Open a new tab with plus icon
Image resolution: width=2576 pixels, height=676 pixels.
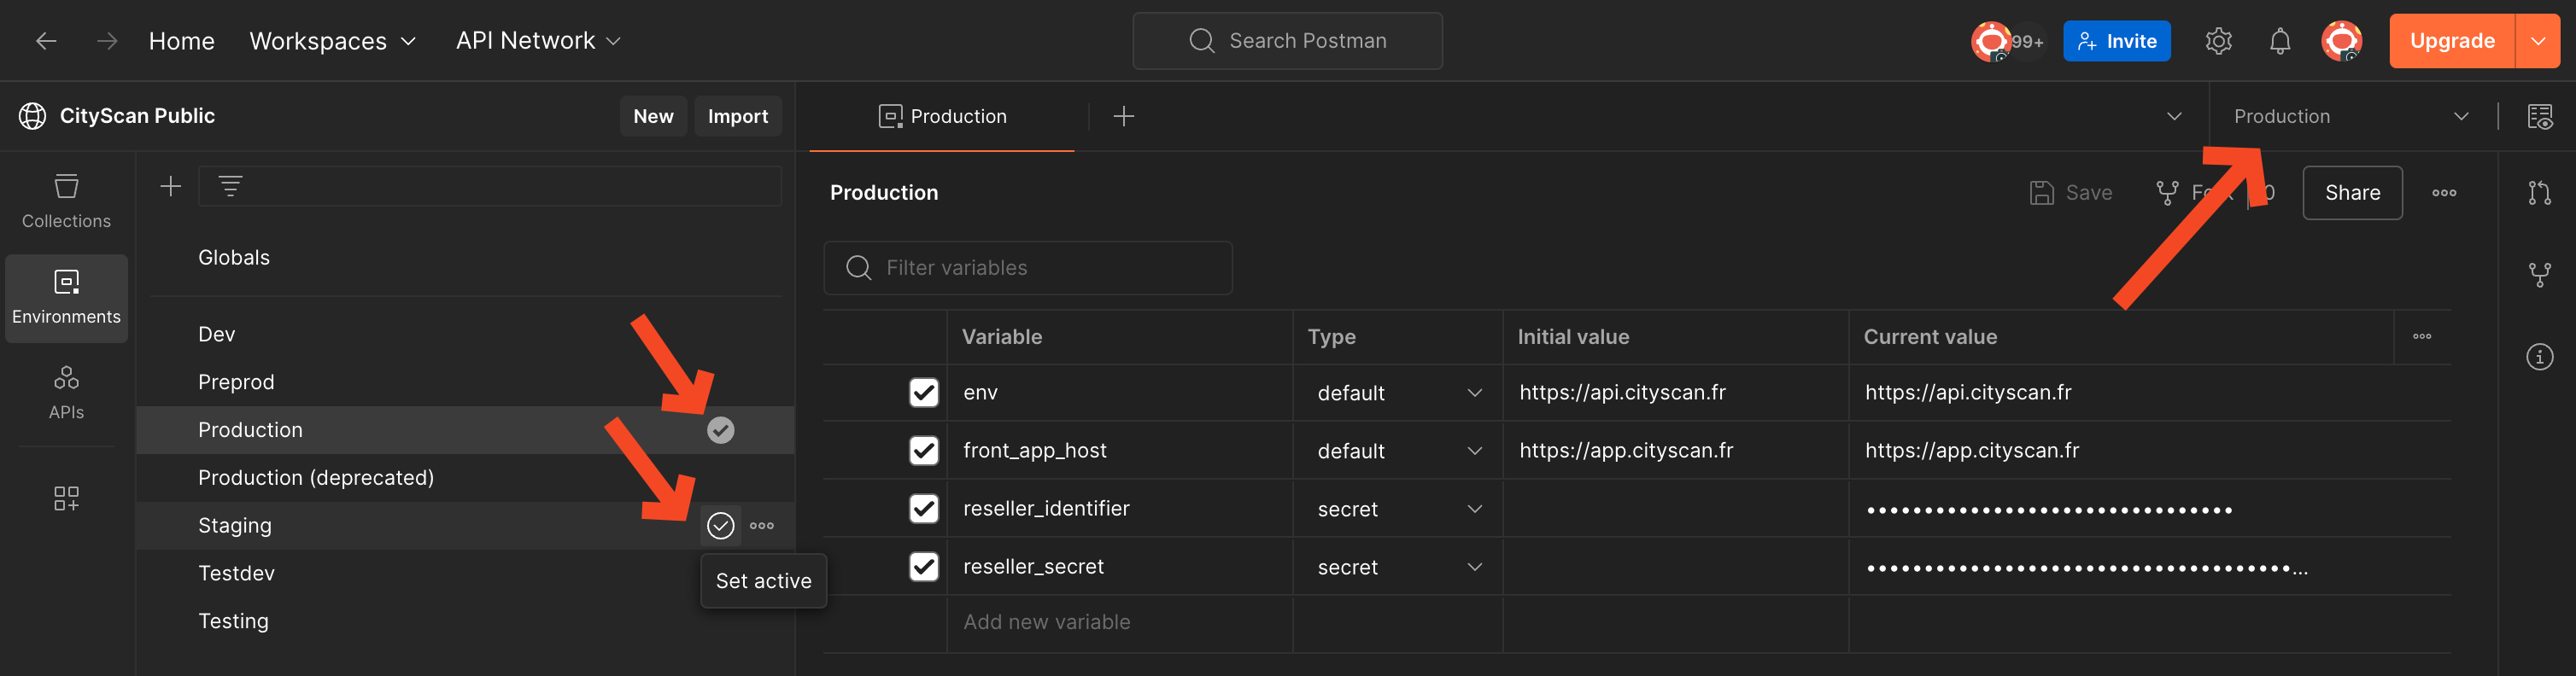tap(1124, 116)
